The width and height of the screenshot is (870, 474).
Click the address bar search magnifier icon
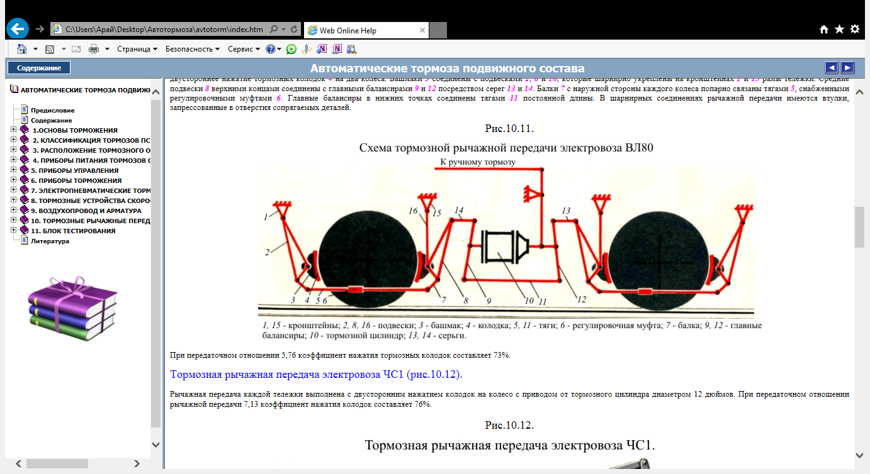274,30
